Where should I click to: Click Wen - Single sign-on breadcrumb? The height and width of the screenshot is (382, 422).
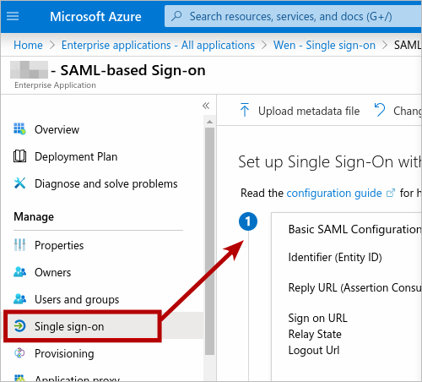(324, 45)
